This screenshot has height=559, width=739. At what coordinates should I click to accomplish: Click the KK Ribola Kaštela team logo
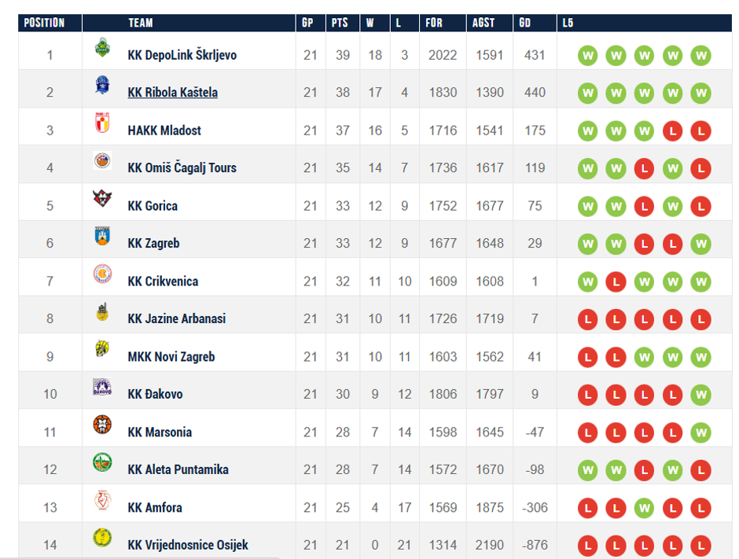101,86
